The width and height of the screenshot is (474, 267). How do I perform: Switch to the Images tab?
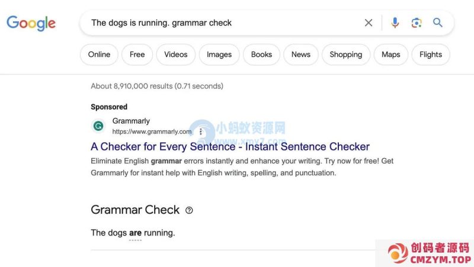[x=219, y=54]
